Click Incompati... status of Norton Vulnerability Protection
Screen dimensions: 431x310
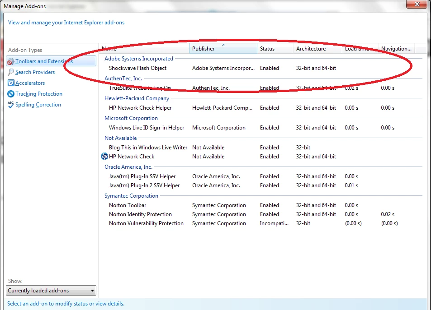pos(274,223)
